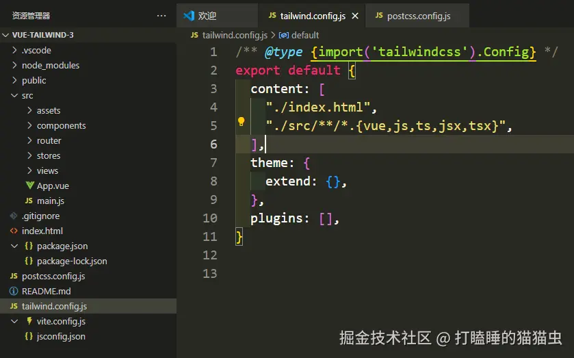
Task: Click the JS icon beside tailwind.config.js in explorer
Action: tap(14, 306)
